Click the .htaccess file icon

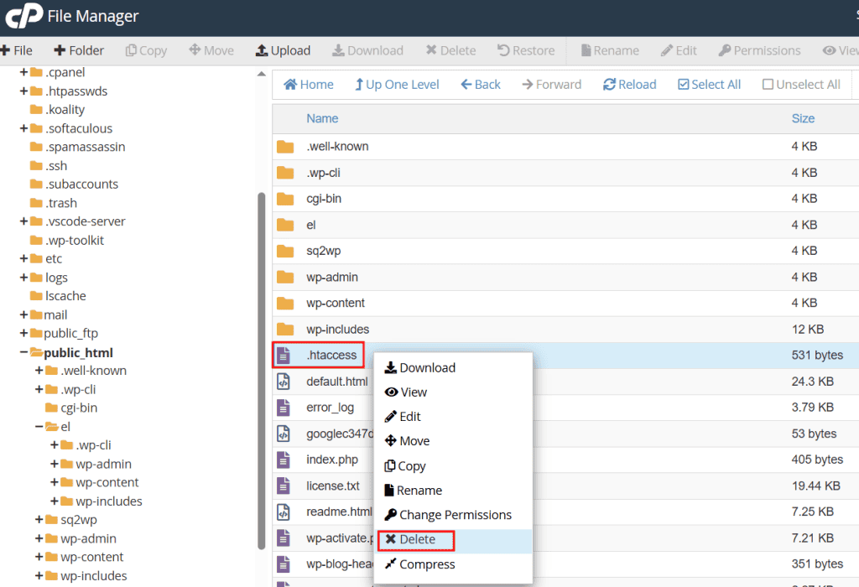tap(284, 356)
